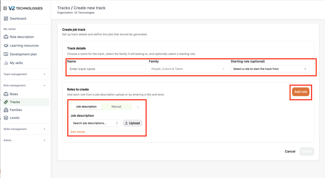The image size is (325, 178).
Task: Open Development plan
Action: click(26, 54)
